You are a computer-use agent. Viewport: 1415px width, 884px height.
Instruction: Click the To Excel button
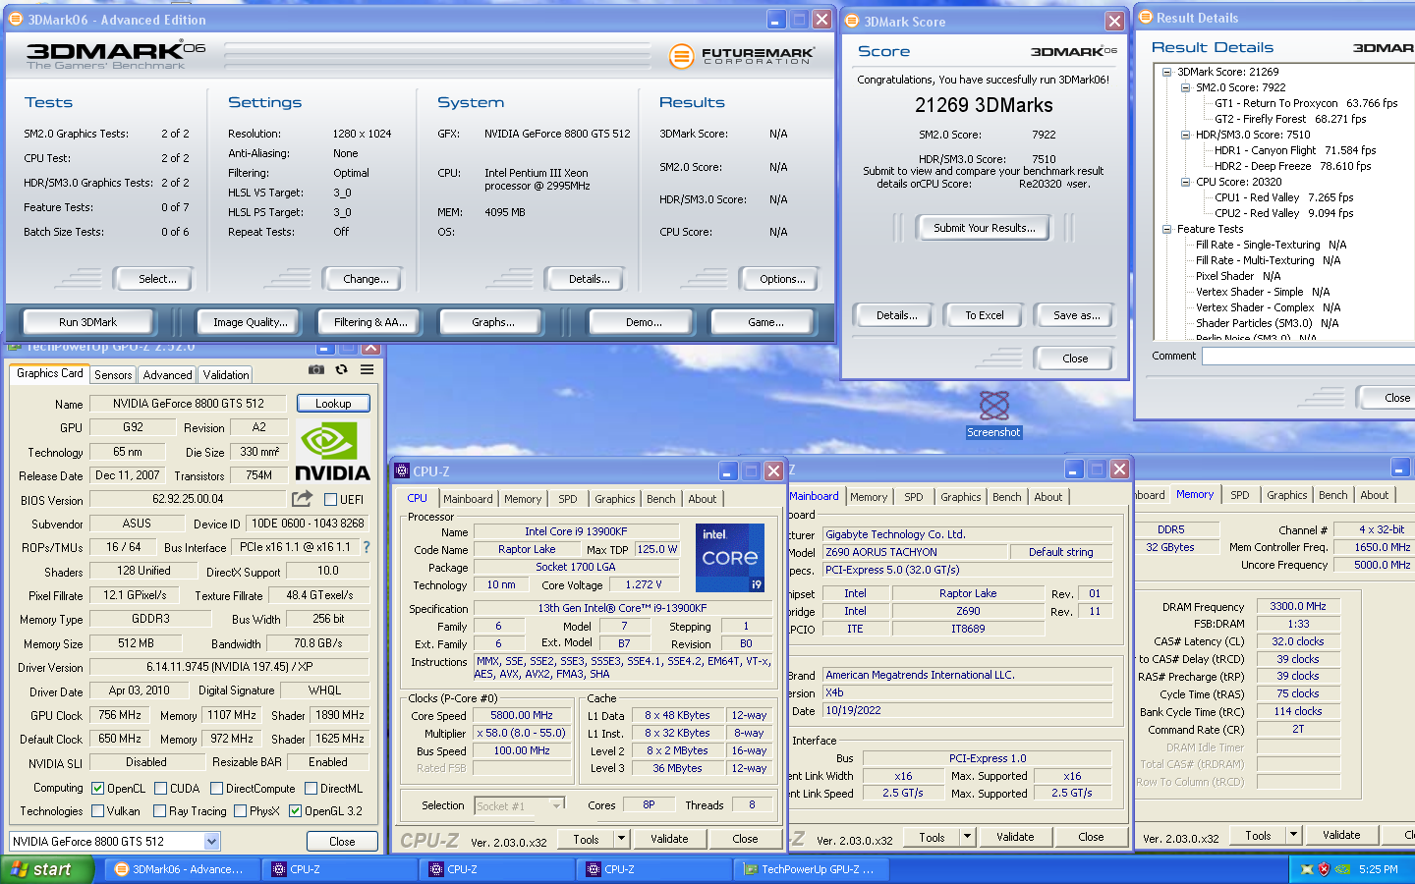[984, 315]
